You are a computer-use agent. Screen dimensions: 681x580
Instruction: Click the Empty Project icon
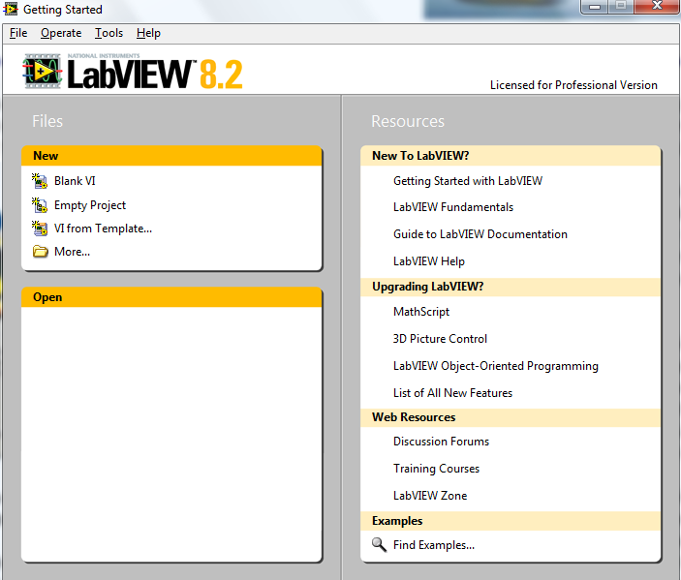[x=40, y=205]
